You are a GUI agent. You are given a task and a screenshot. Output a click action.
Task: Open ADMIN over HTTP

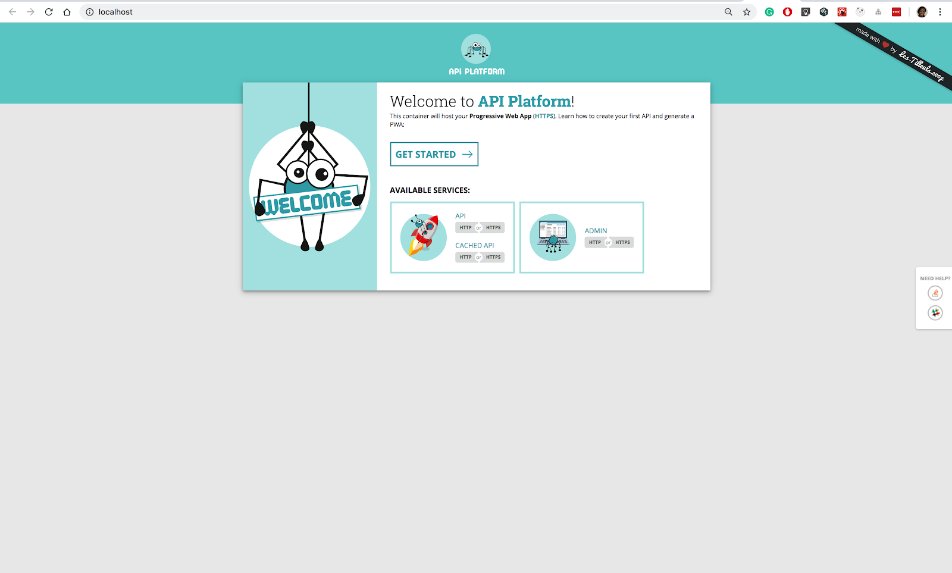click(x=594, y=242)
